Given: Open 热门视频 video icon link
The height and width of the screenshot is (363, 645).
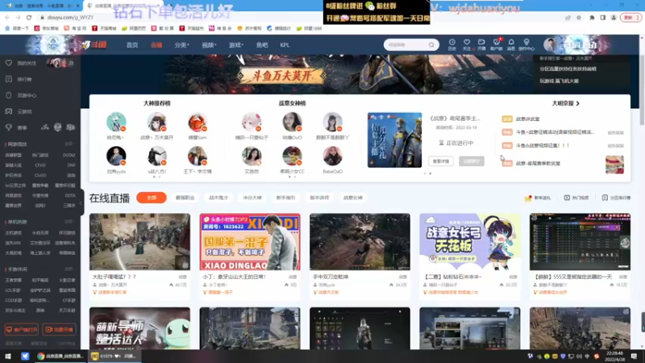Looking at the screenshot, I should point(576,198).
